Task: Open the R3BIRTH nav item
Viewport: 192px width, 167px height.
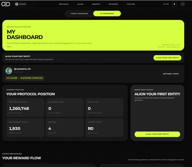Action: (96, 4)
